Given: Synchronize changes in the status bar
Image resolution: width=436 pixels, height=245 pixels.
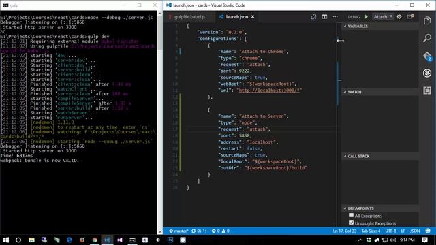Looking at the screenshot, I should pos(199,231).
